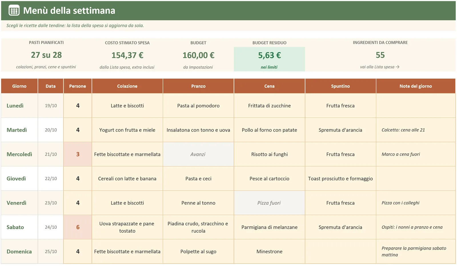Viewport: 457px width, 267px height.
Task: Click the calendar icon beside Menù della settimana
Action: tap(14, 11)
